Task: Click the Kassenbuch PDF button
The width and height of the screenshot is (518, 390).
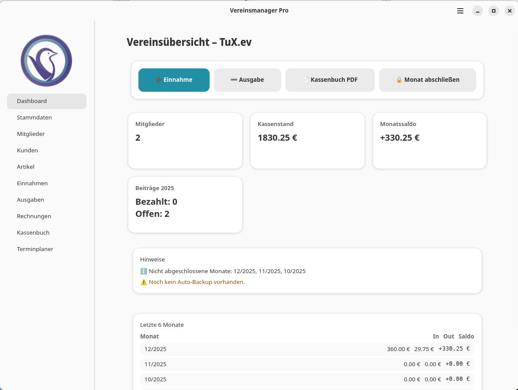Action: 330,80
